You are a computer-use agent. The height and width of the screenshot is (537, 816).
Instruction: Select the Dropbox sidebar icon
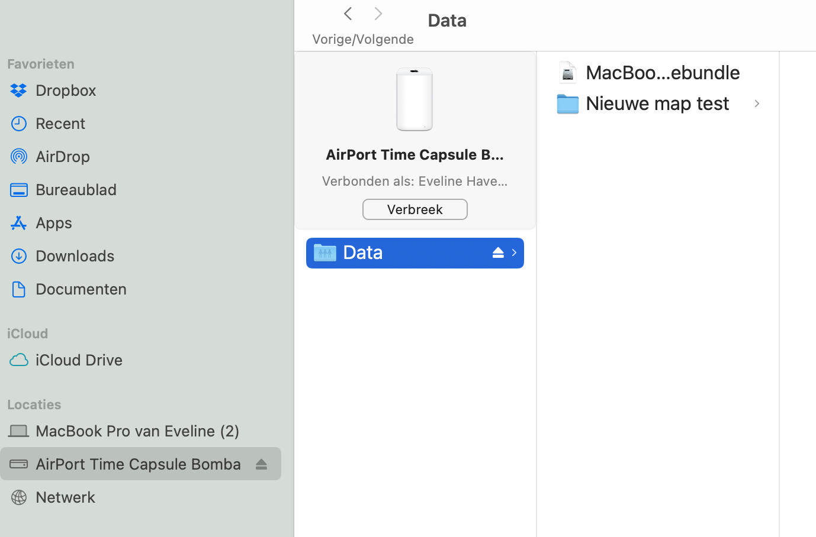(18, 90)
